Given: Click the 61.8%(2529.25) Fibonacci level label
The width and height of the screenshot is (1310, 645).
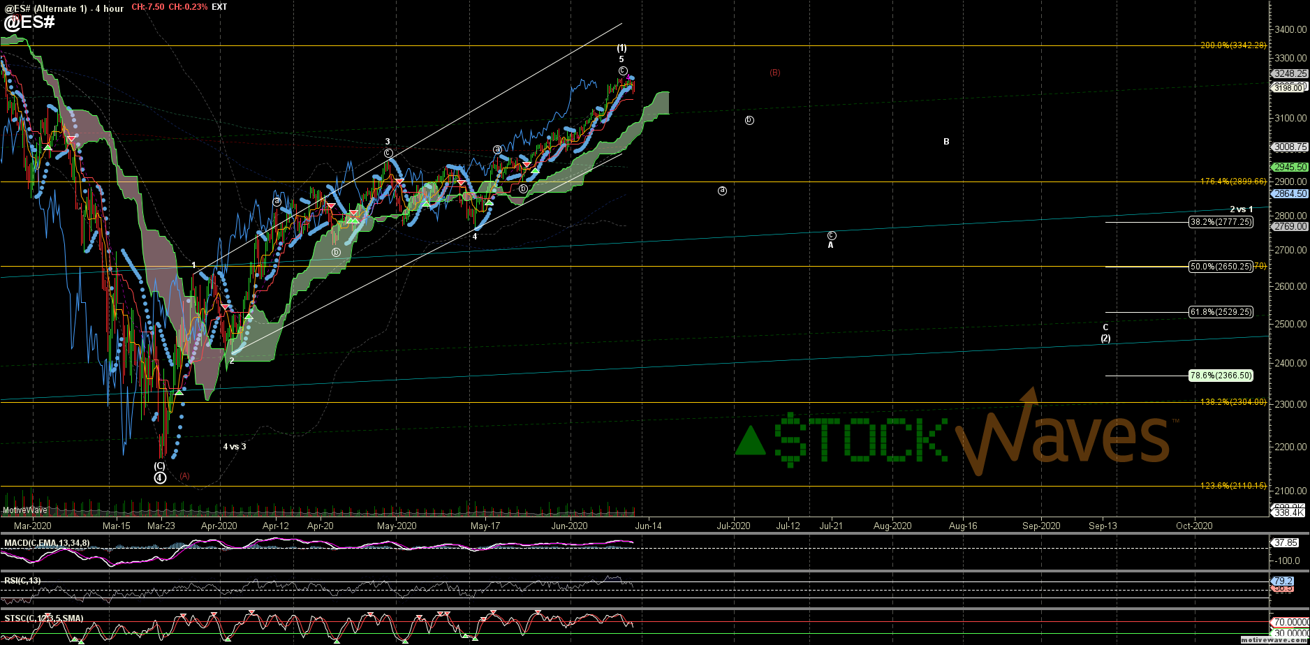Looking at the screenshot, I should (1221, 312).
